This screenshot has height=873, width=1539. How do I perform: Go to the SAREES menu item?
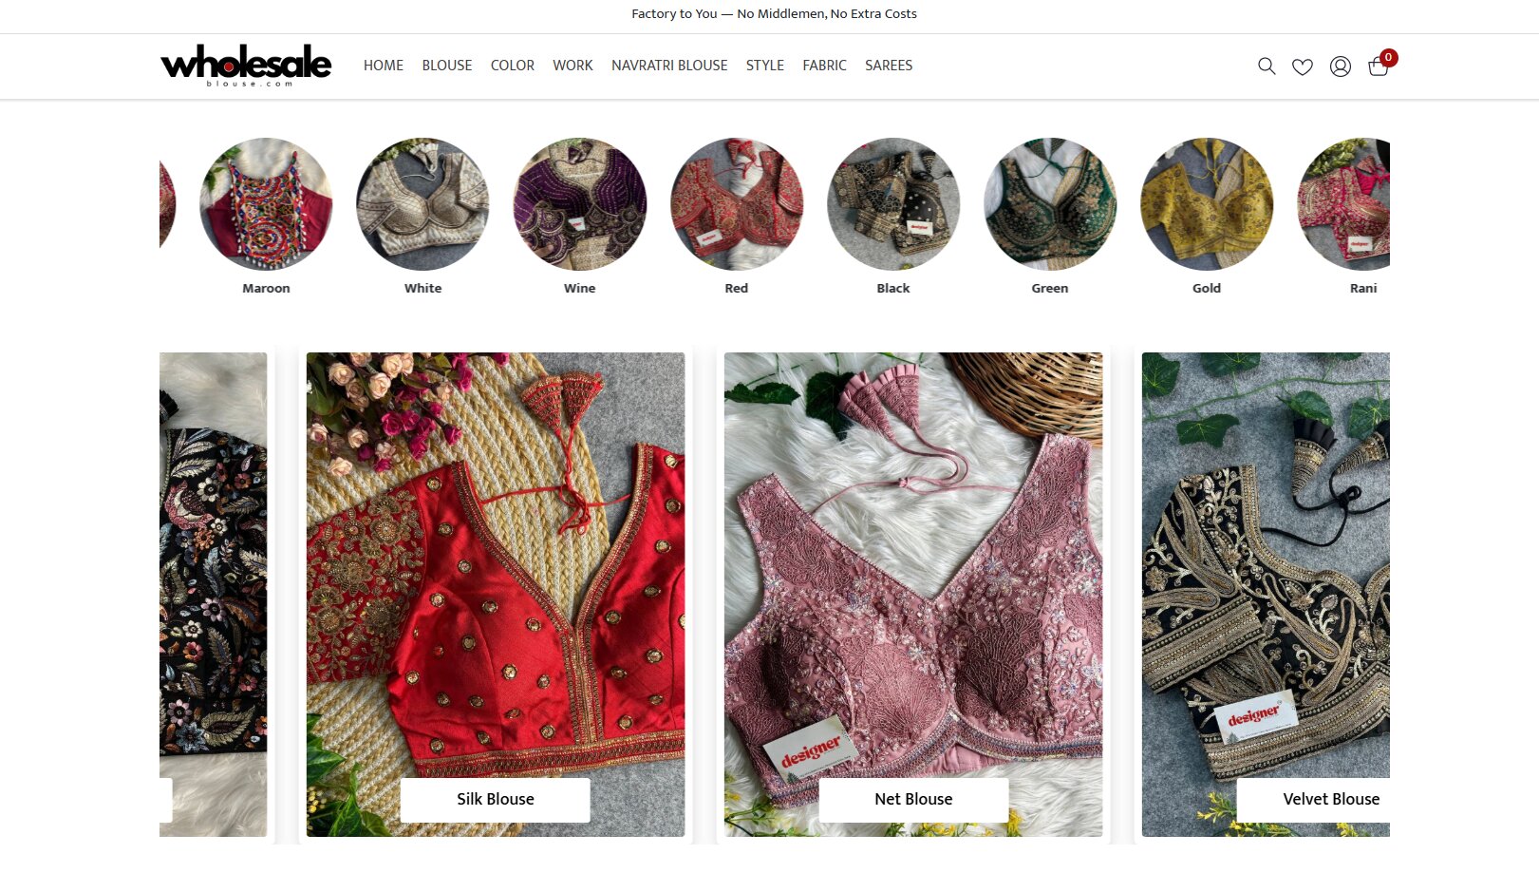(x=889, y=66)
